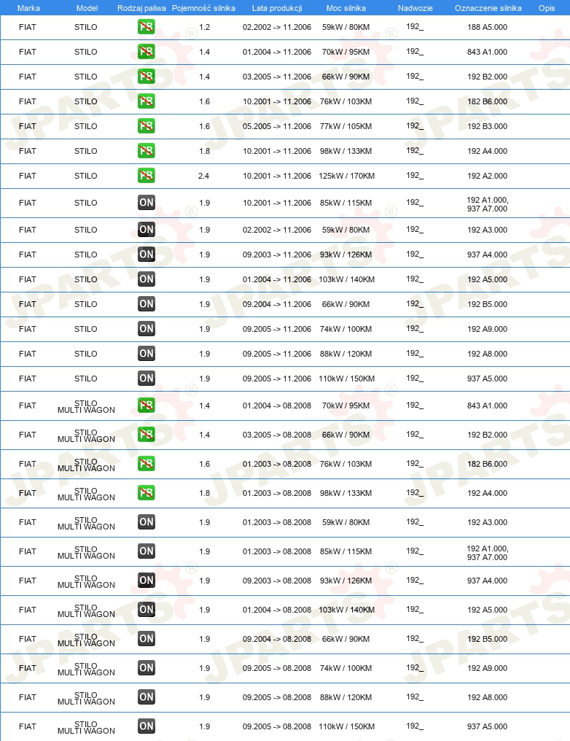Image resolution: width=570 pixels, height=741 pixels.
Task: Click ON icon in Multi Wagon 110kW / 150KM row
Action: [x=147, y=726]
